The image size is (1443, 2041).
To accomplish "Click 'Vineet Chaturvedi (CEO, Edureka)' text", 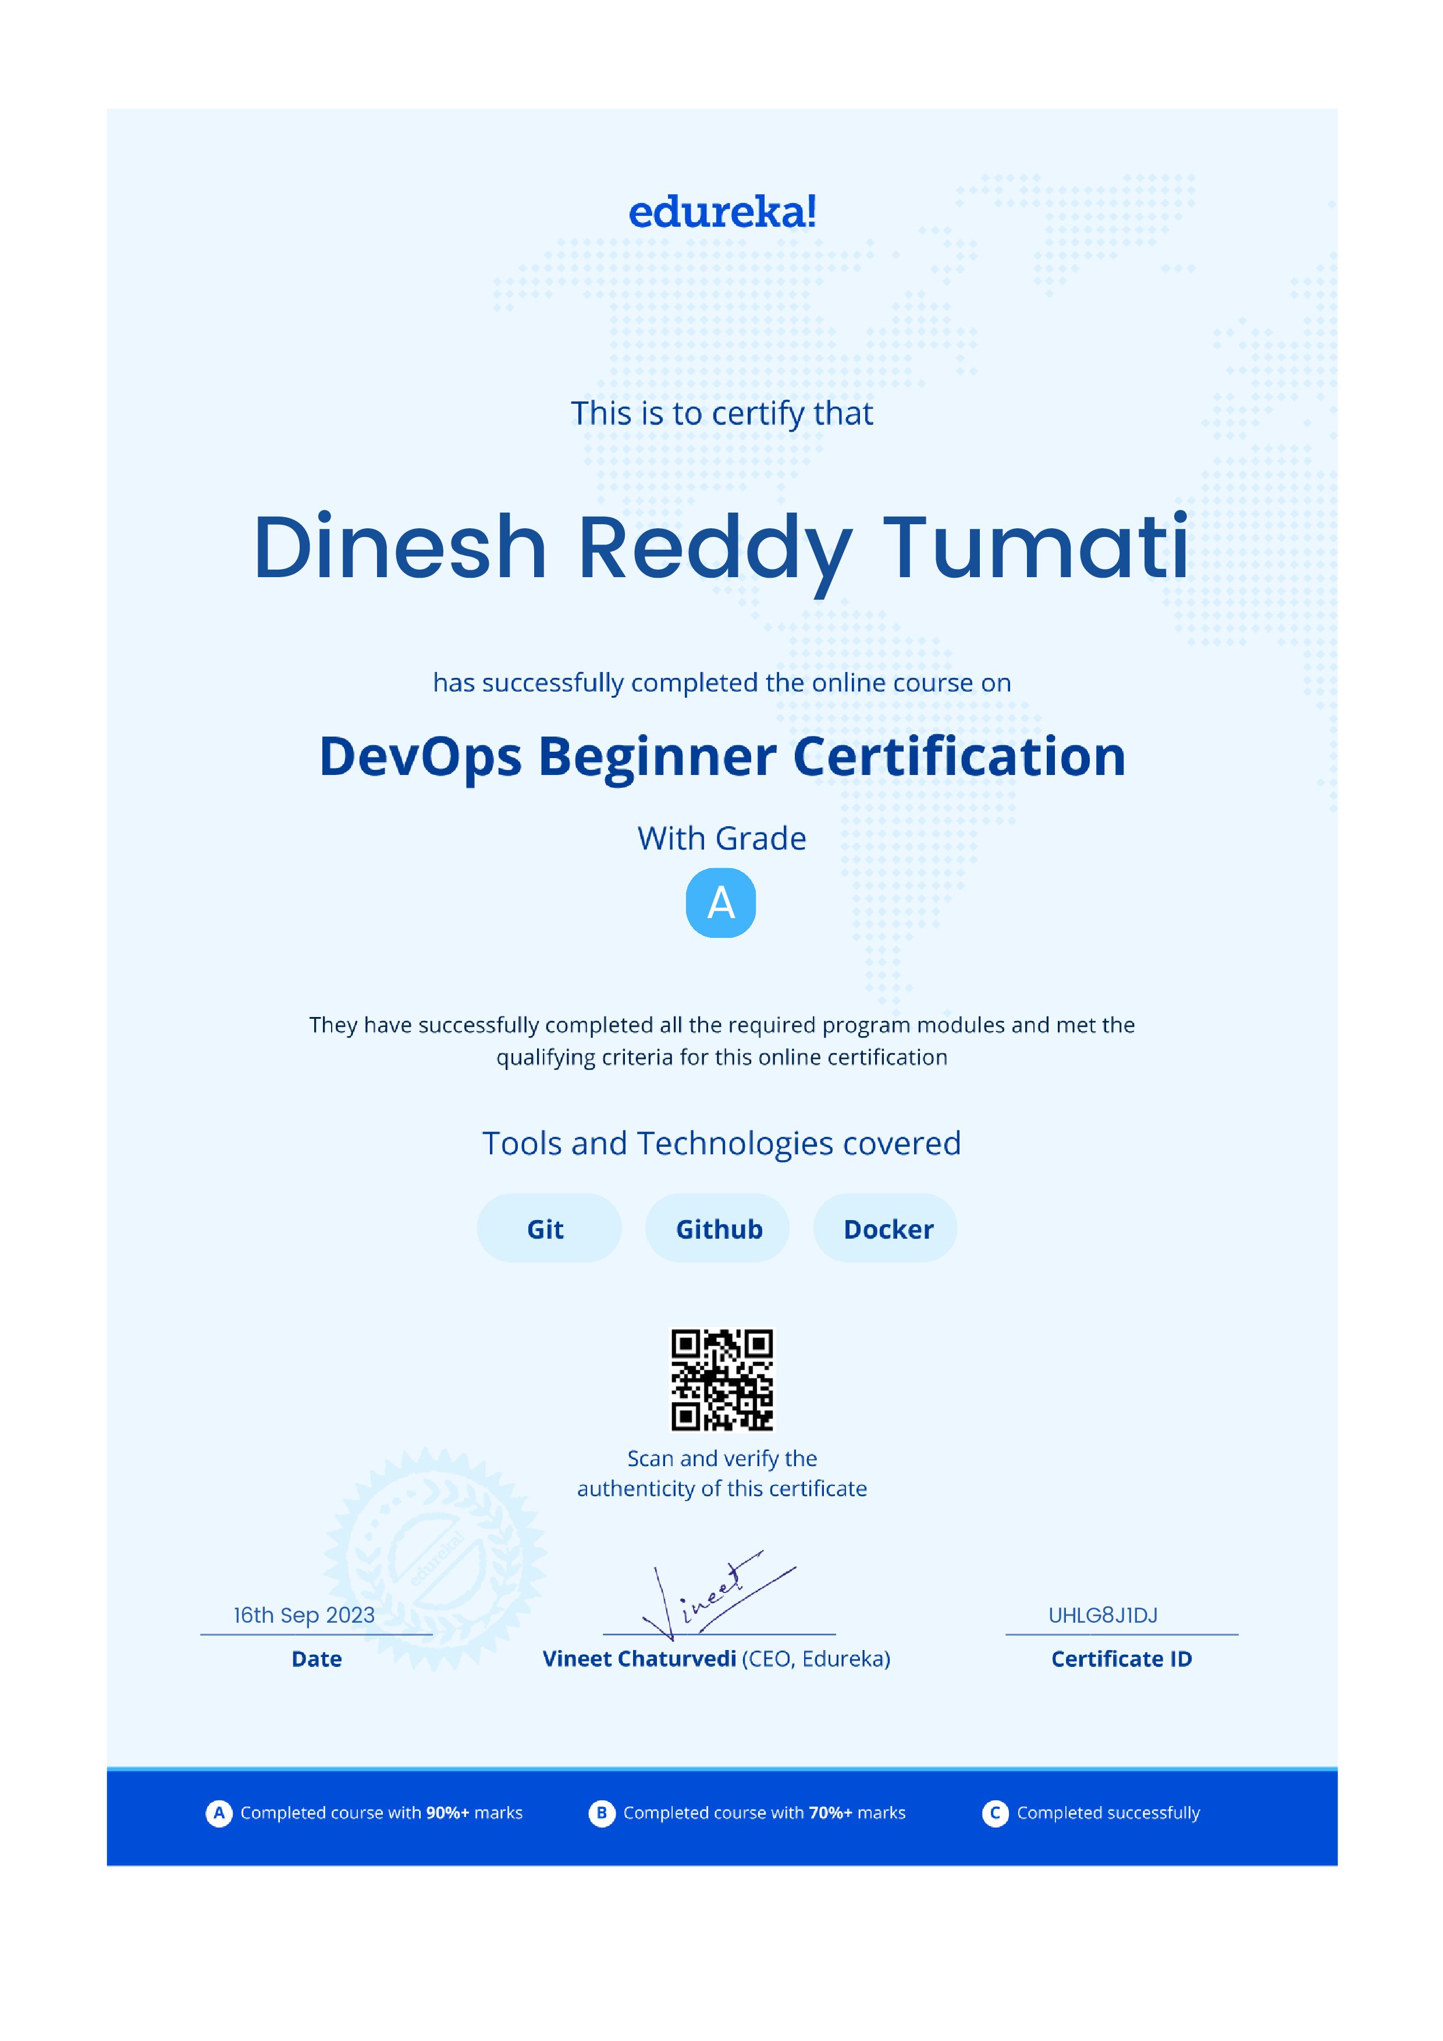I will click(717, 1659).
